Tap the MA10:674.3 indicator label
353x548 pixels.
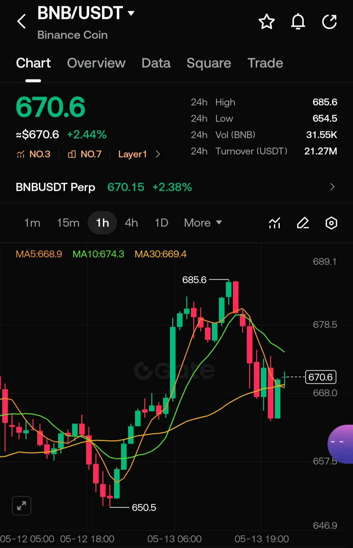click(98, 254)
